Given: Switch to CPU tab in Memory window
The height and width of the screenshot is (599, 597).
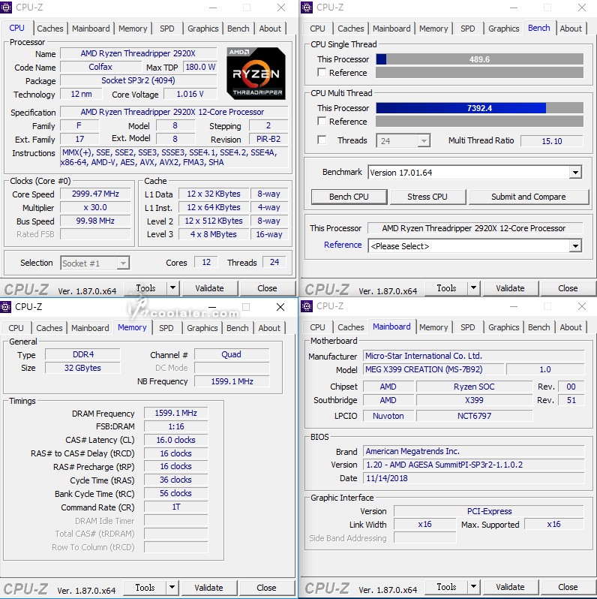Looking at the screenshot, I should 16,328.
